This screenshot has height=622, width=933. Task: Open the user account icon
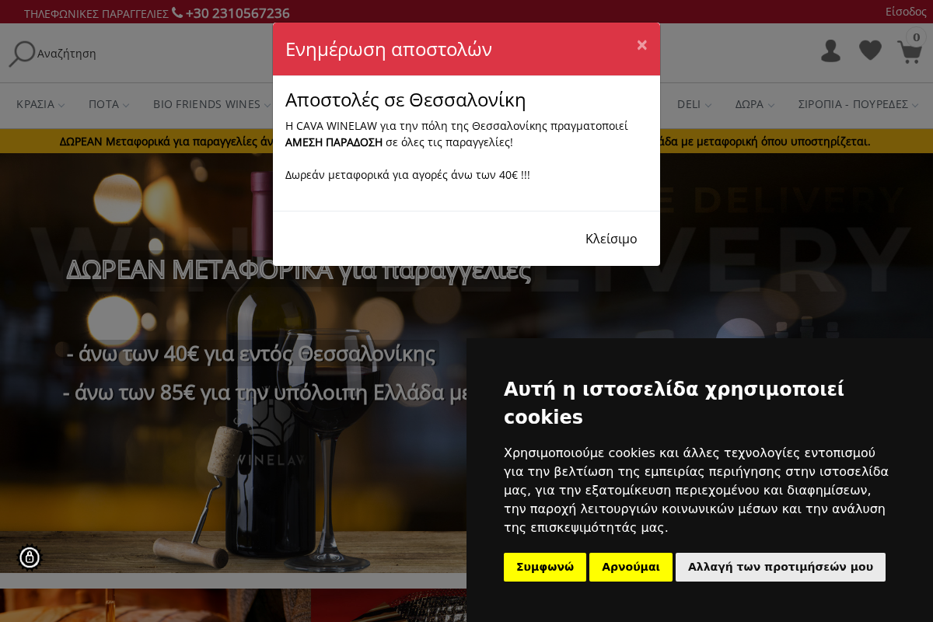[x=831, y=51]
